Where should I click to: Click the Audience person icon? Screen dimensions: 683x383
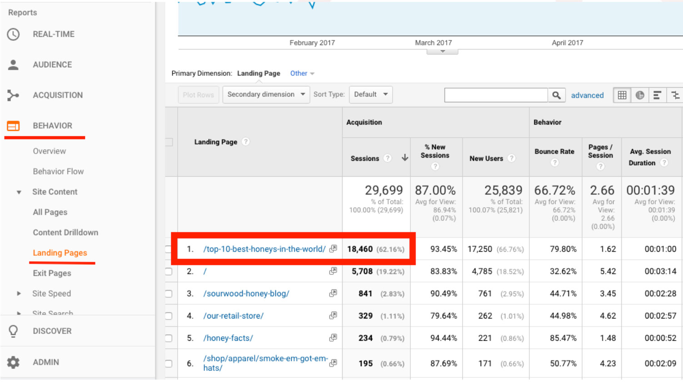(x=13, y=65)
